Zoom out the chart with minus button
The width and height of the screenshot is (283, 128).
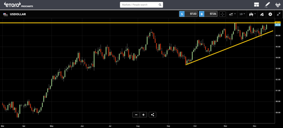(136, 115)
